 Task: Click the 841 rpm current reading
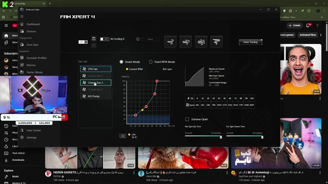pos(167,69)
